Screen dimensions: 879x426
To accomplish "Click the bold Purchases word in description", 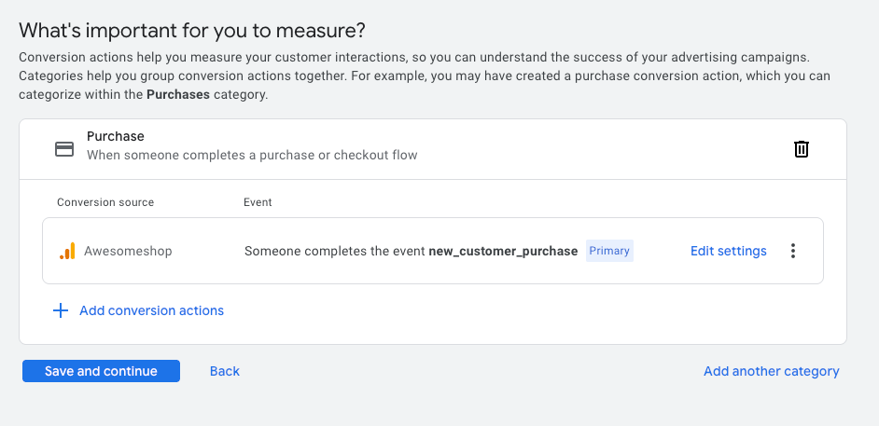I will click(177, 94).
